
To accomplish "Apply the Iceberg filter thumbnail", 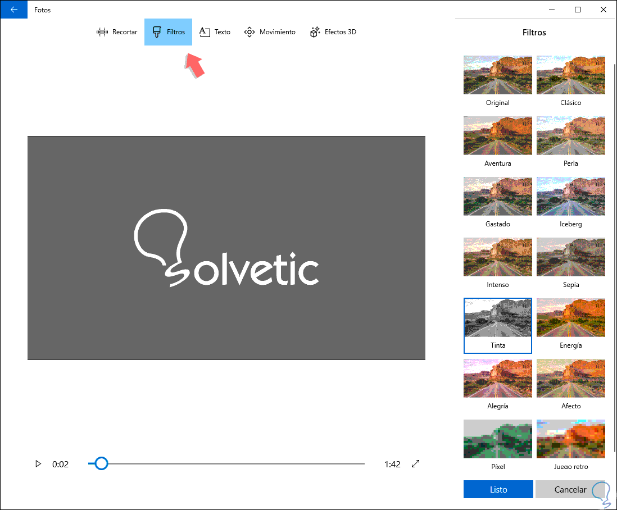I will pos(570,196).
